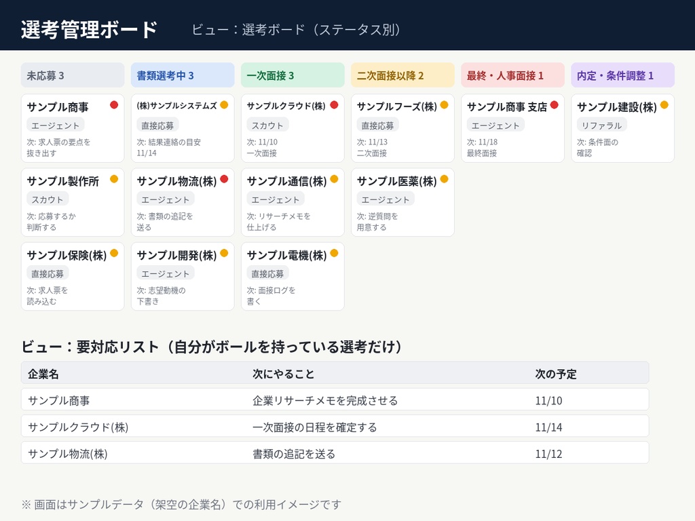Select the 二次面接以降 2 column header

403,75
